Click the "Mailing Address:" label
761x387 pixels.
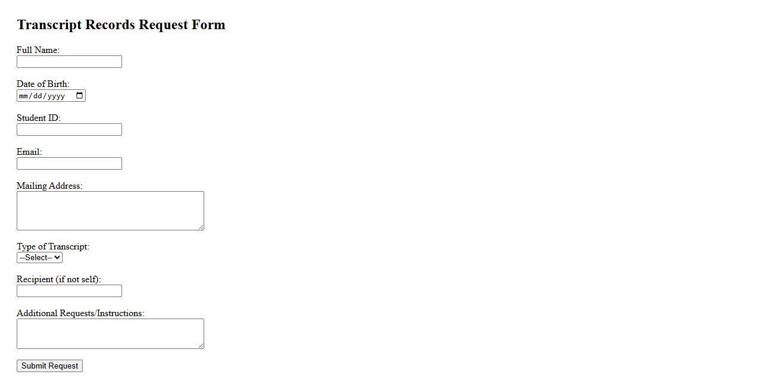click(x=49, y=186)
